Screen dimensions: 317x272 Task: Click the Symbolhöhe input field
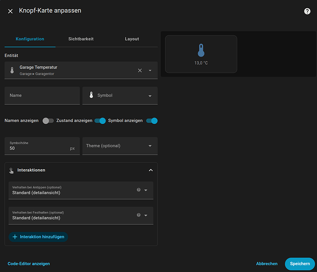coord(42,146)
